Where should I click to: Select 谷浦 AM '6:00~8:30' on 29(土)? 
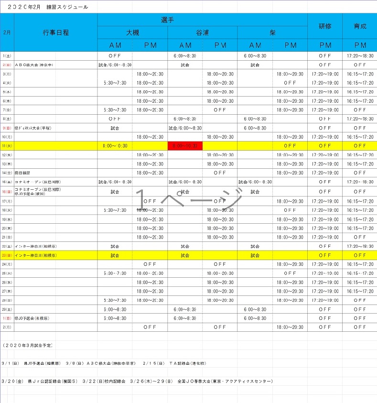click(x=185, y=309)
